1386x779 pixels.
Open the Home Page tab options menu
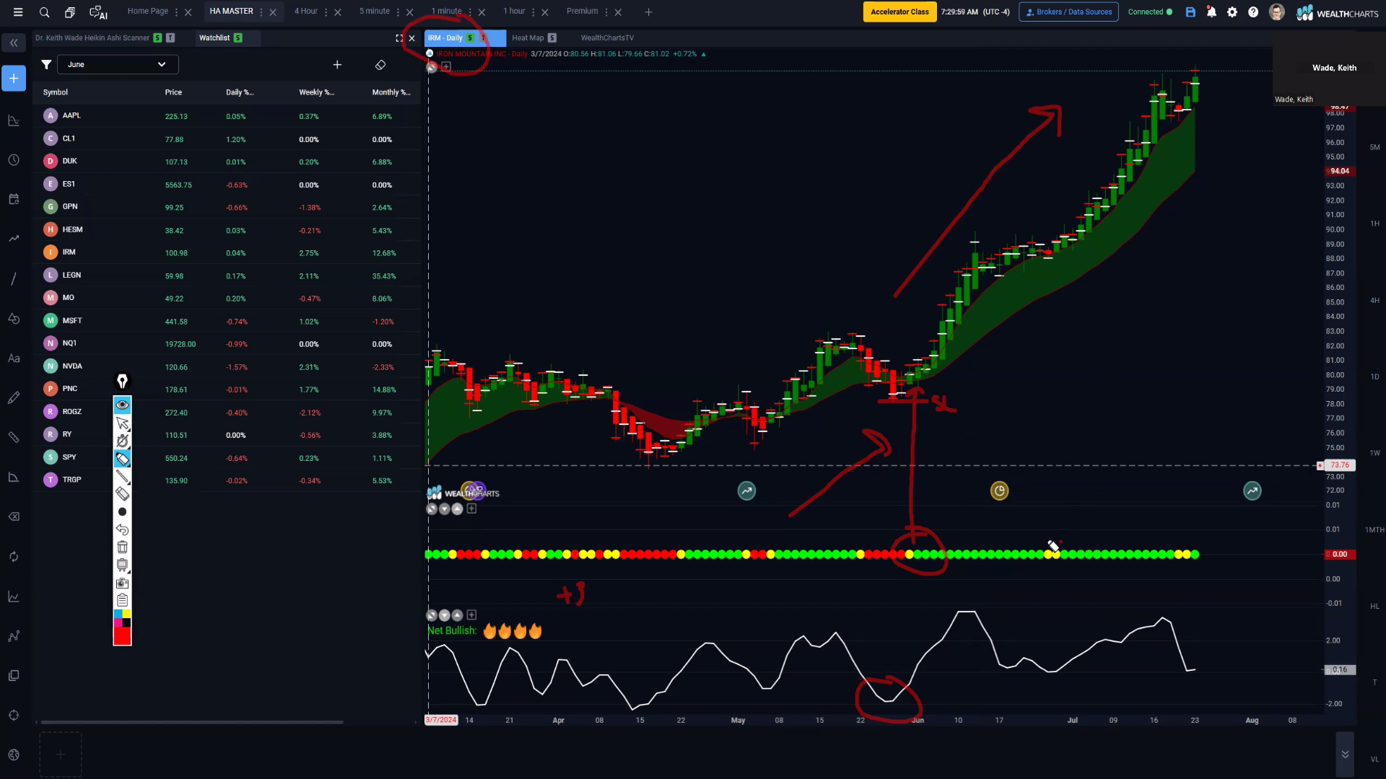(x=176, y=12)
